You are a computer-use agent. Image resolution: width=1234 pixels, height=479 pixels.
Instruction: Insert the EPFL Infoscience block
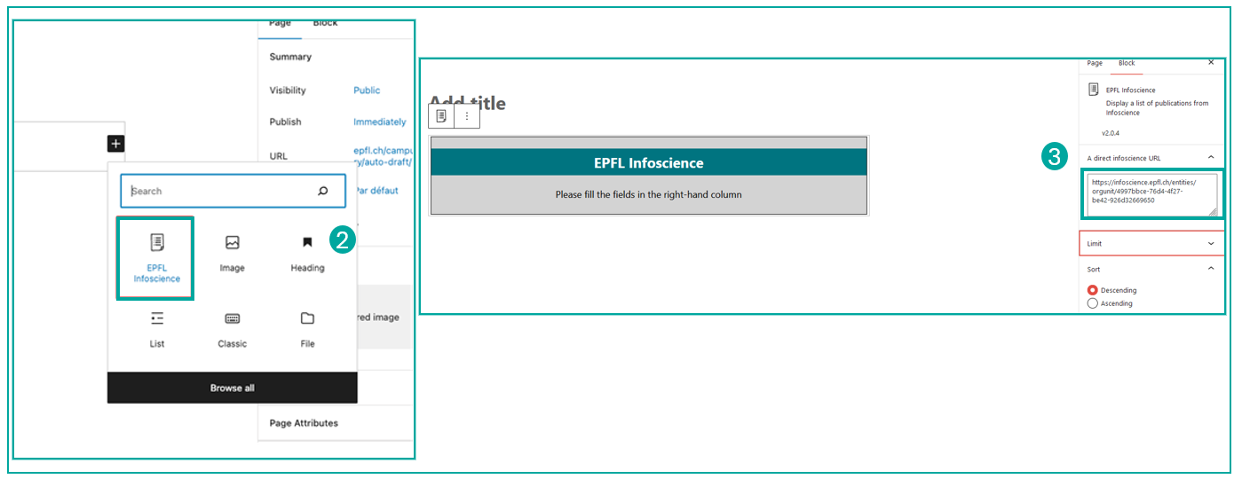pos(156,259)
